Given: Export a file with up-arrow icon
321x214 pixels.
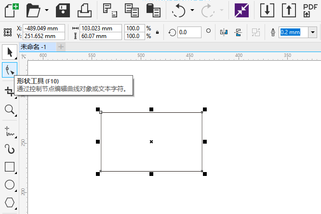Looking at the screenshot, I should 289,11.
